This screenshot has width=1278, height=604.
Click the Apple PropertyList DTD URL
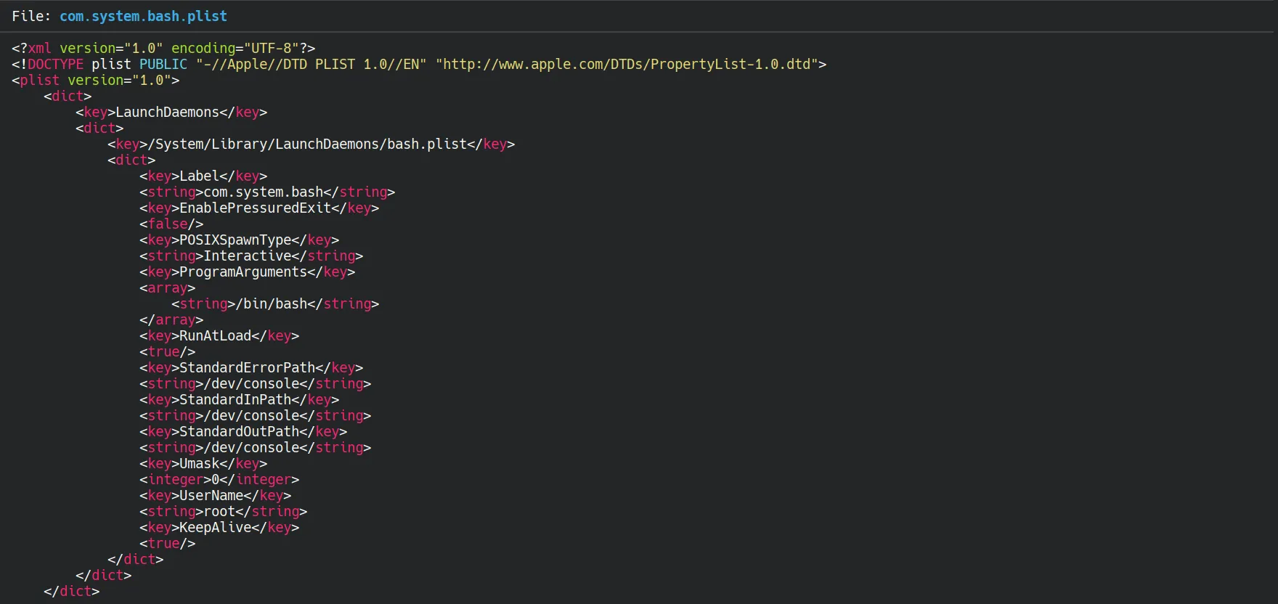[627, 64]
